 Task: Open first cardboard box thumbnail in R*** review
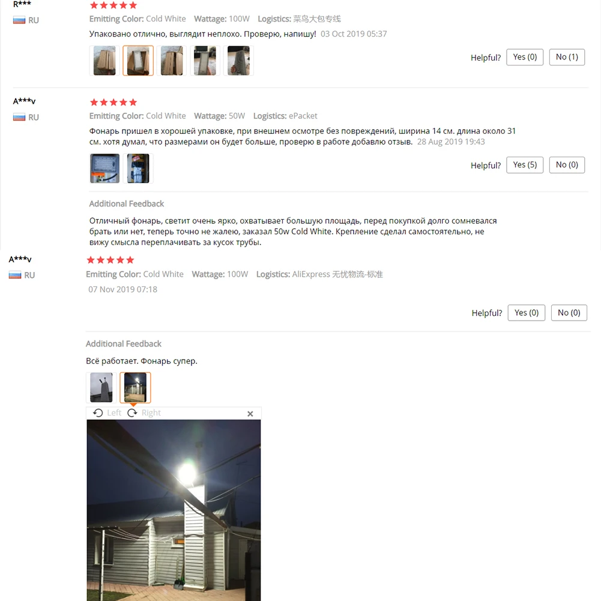[x=104, y=61]
